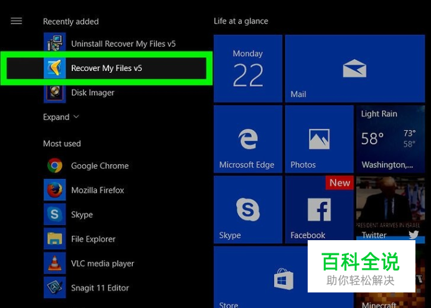Viewport: 431px width, 308px height.
Task: Launch Recover My Files v5 app icon
Action: (x=55, y=68)
